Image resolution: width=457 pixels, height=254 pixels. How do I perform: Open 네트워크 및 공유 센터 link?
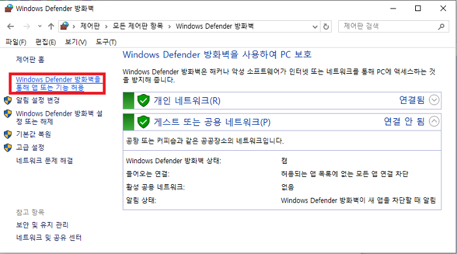point(49,238)
